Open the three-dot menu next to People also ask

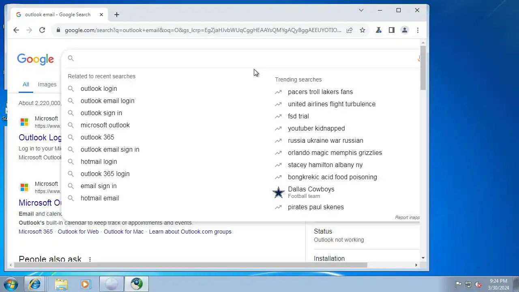[90, 260]
